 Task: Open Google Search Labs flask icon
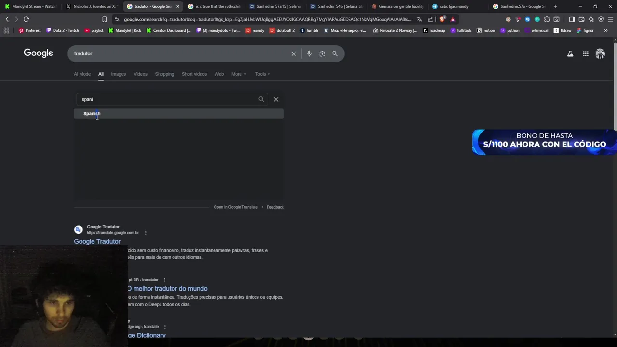[570, 54]
